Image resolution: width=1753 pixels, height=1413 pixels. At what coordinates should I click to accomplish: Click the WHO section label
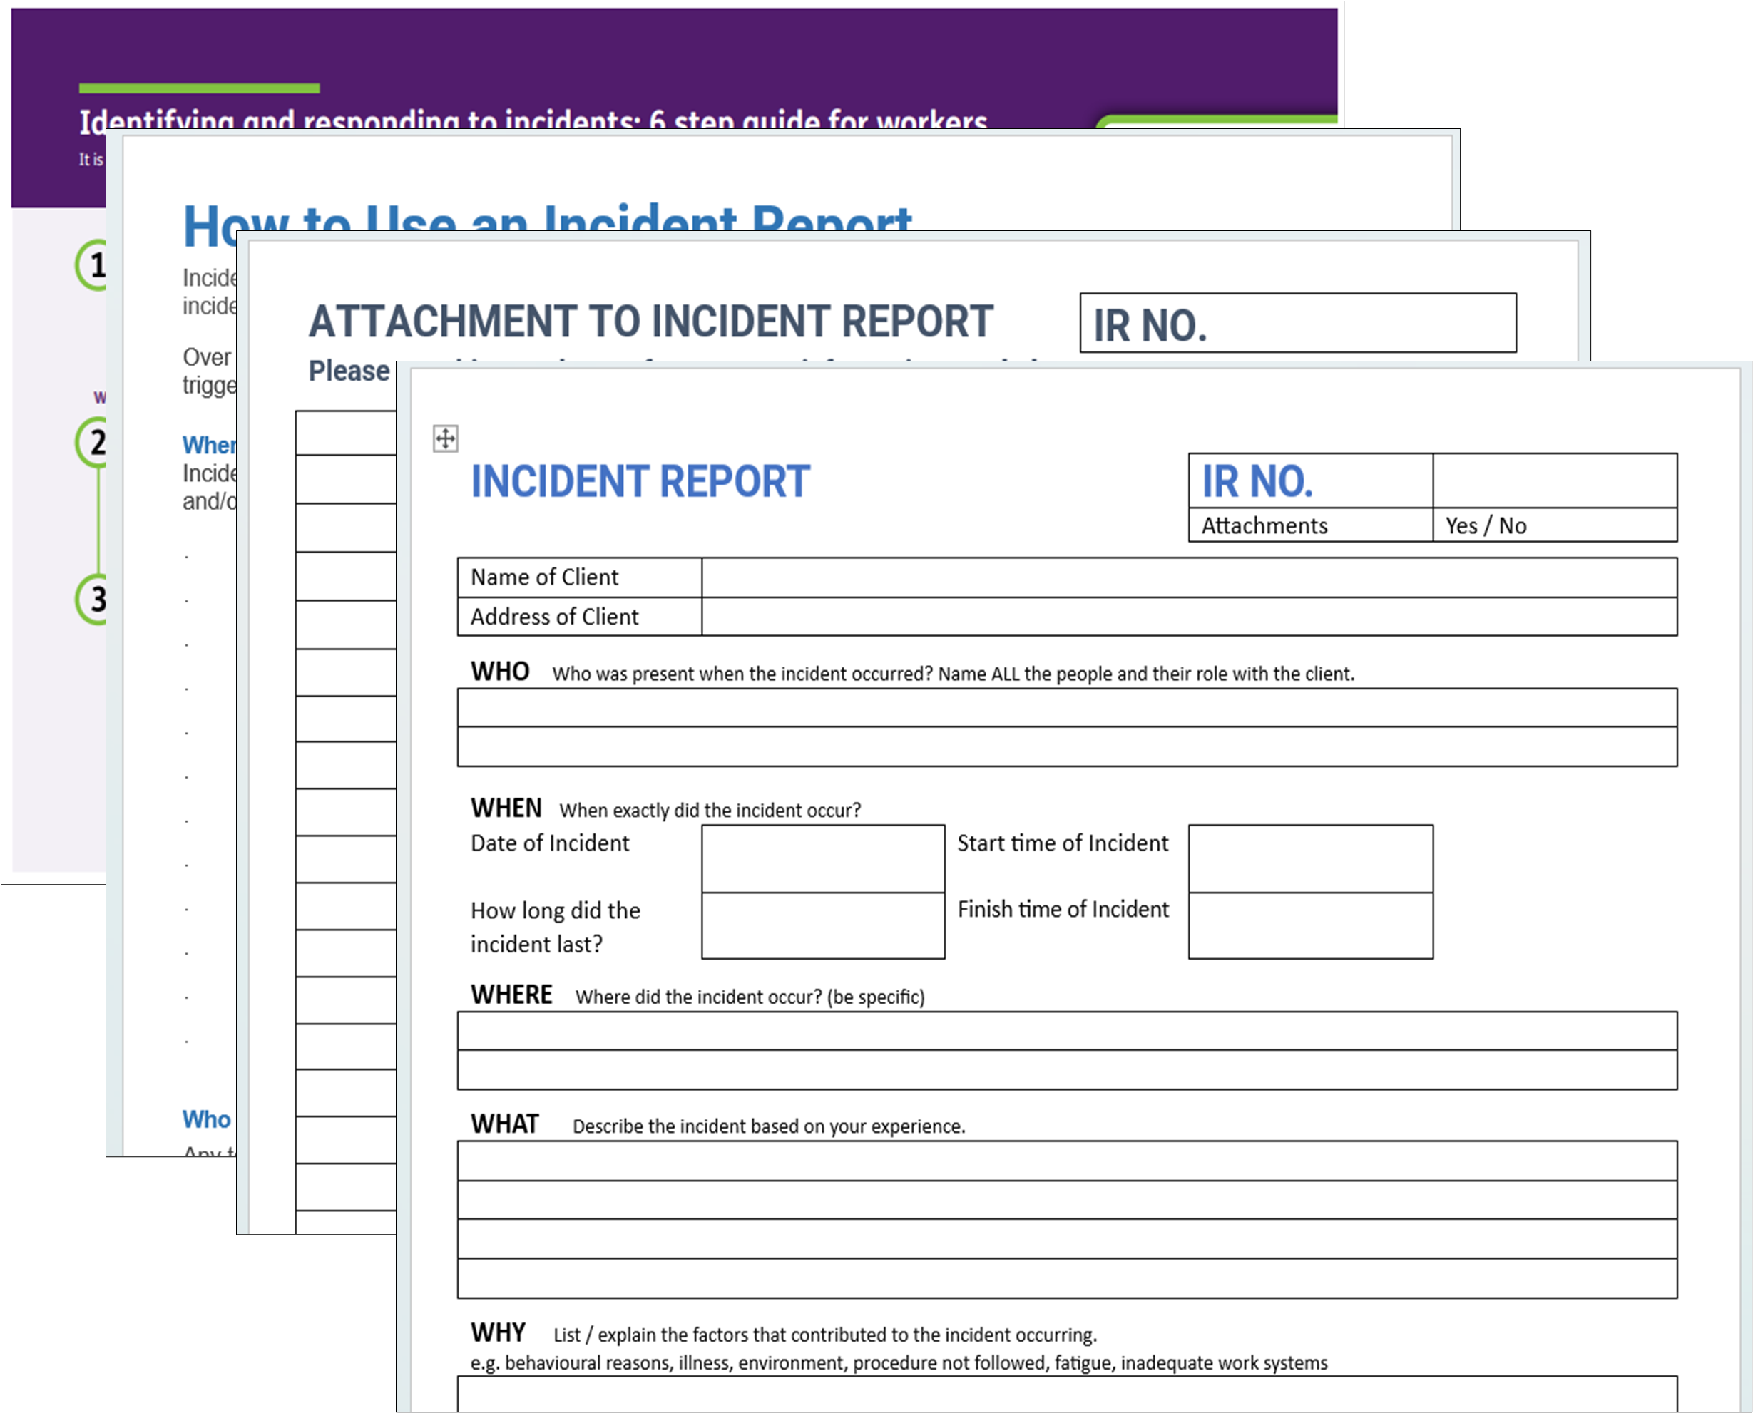[x=500, y=671]
